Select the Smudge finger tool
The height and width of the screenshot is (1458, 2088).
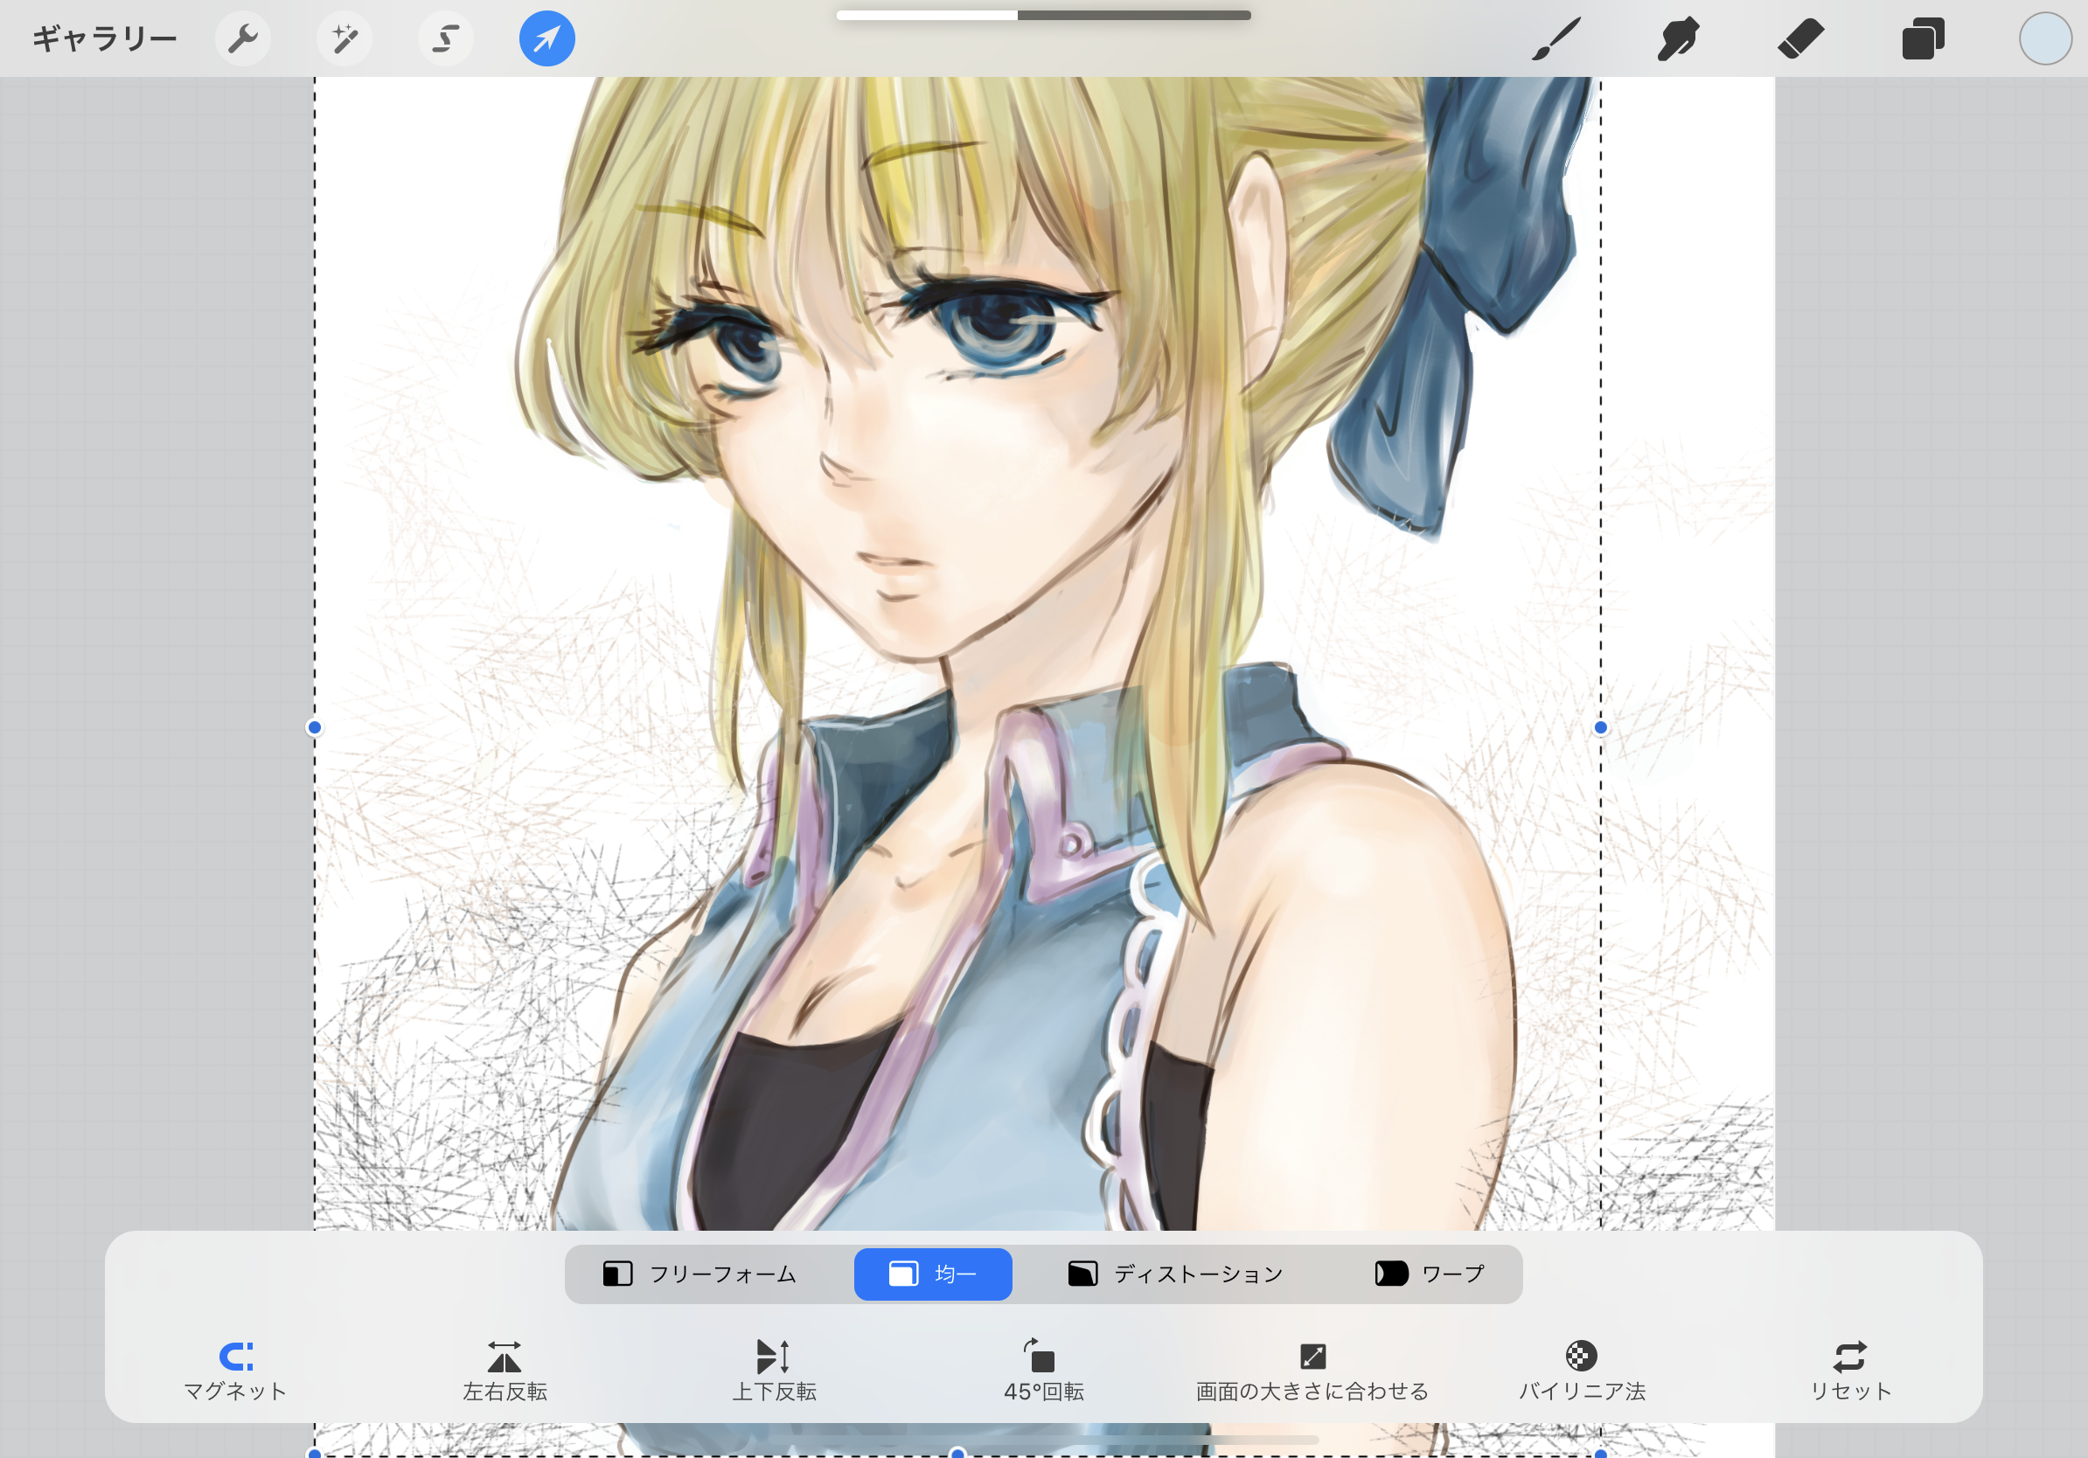[1678, 38]
